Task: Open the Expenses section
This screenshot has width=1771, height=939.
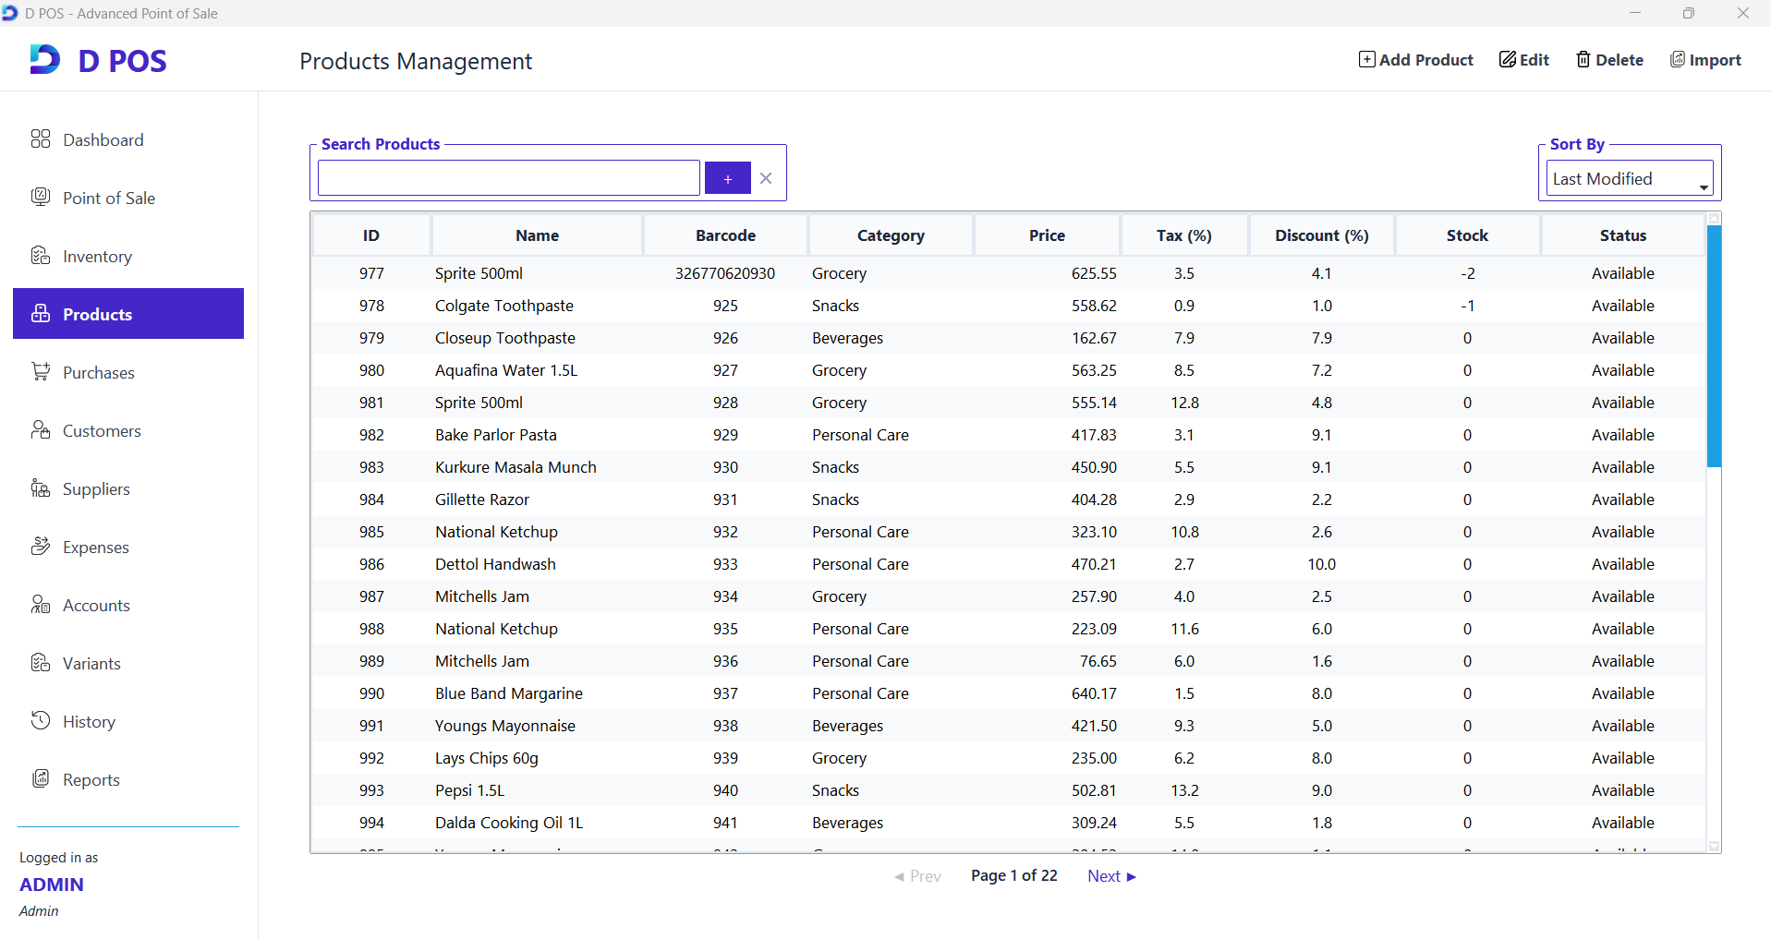Action: pos(128,547)
